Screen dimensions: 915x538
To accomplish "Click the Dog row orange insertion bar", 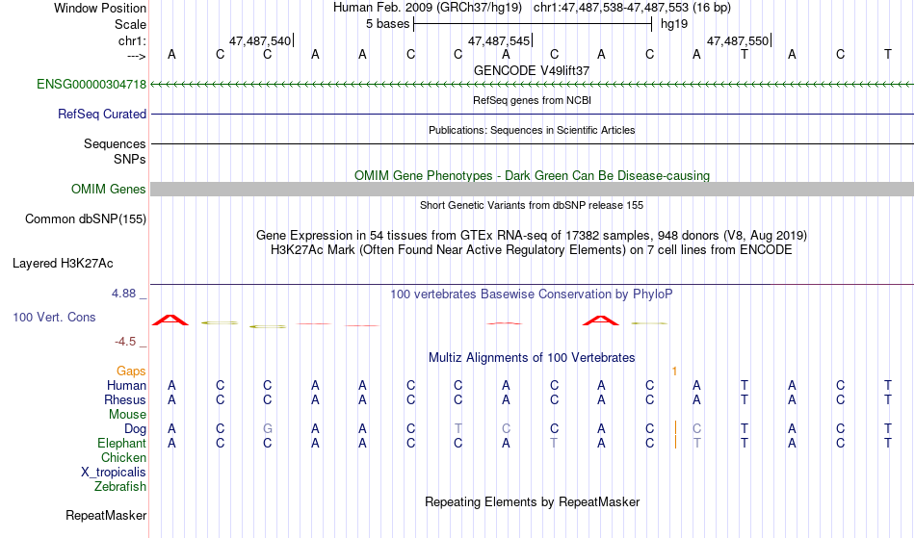I will 675,428.
